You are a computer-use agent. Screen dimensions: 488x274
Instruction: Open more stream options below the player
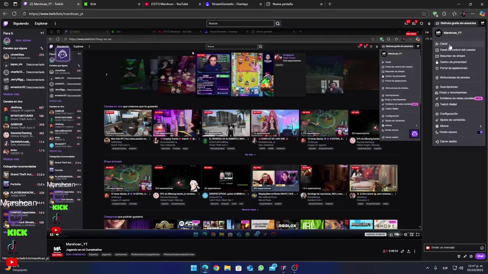[415, 251]
